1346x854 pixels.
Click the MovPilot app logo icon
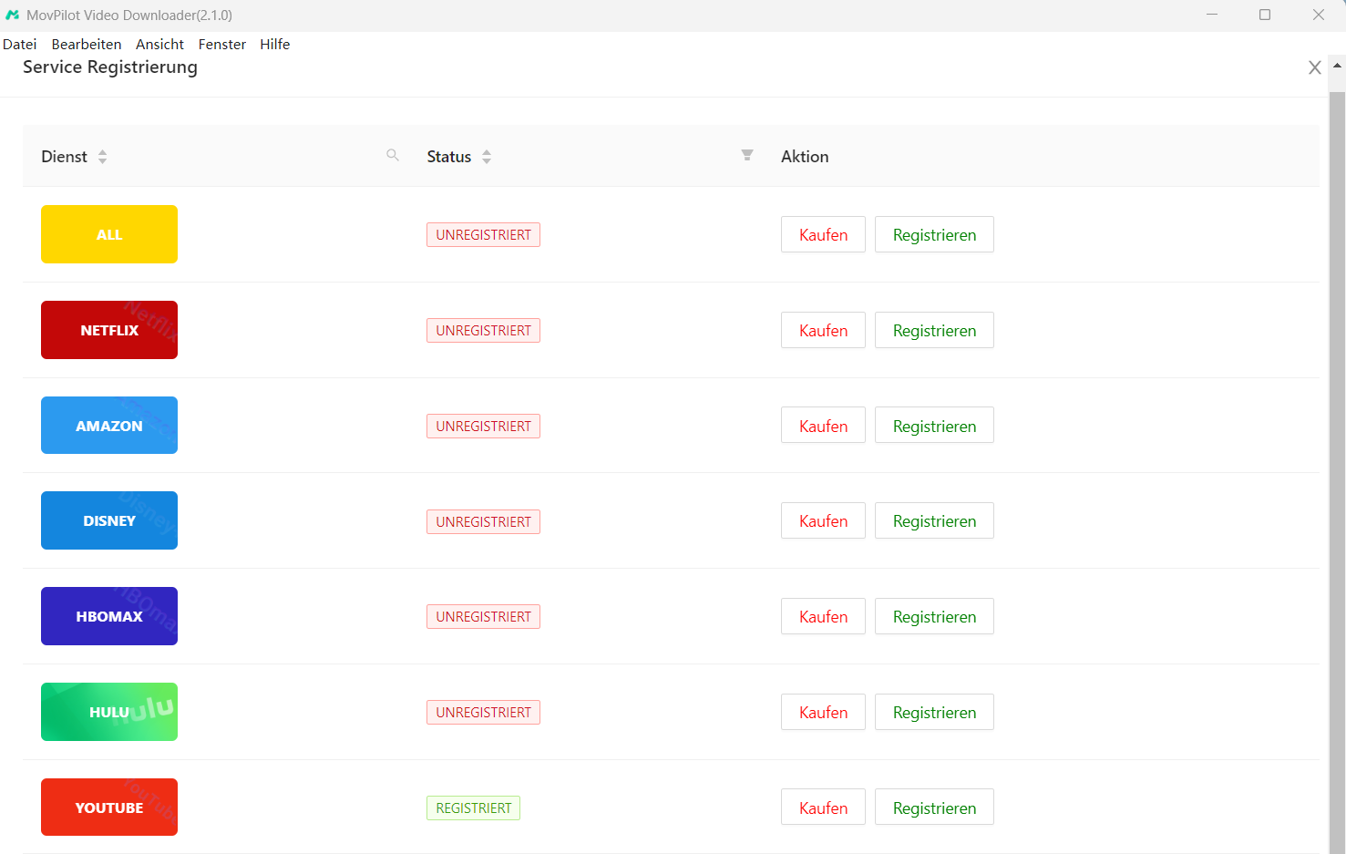pos(12,15)
